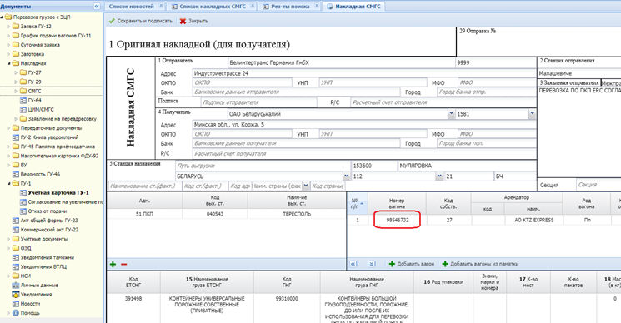Expand the НСИ folder

click(x=8, y=276)
